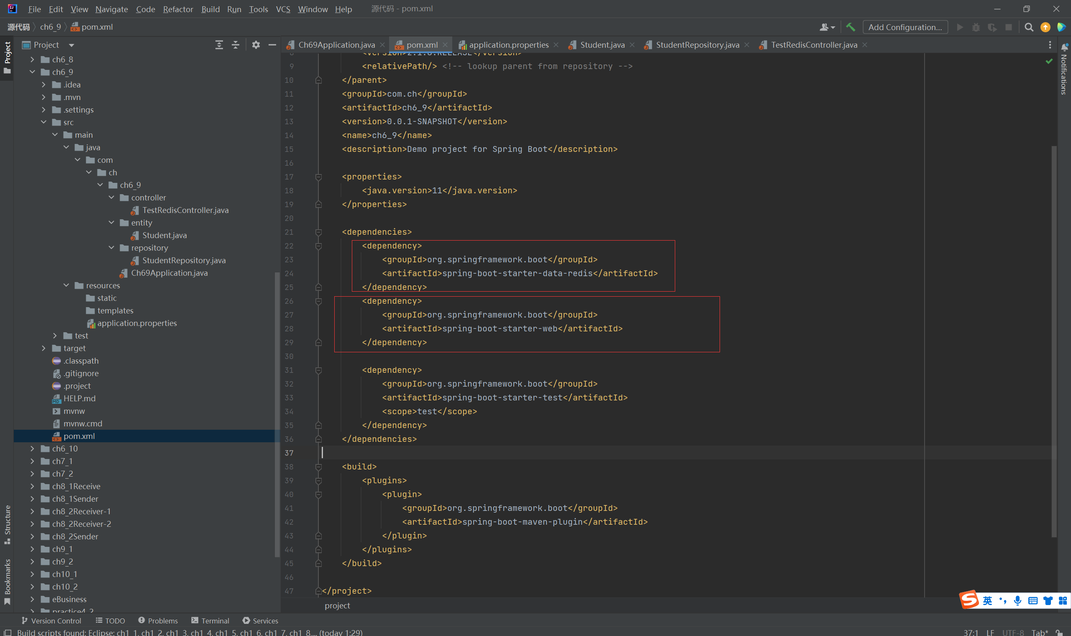1071x636 pixels.
Task: Switch to the Student.java tab
Action: coord(602,45)
